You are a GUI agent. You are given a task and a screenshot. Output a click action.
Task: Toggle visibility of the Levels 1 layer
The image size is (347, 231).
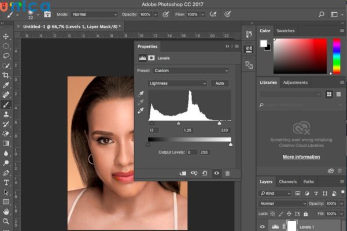pyautogui.click(x=263, y=226)
